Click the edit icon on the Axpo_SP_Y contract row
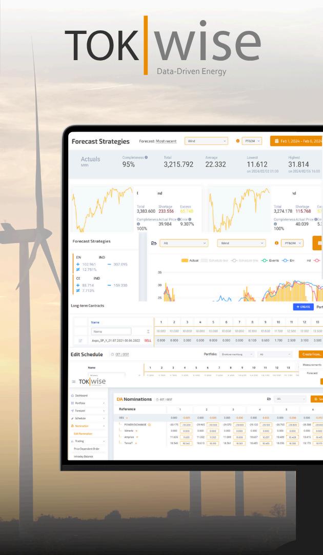 click(x=80, y=341)
